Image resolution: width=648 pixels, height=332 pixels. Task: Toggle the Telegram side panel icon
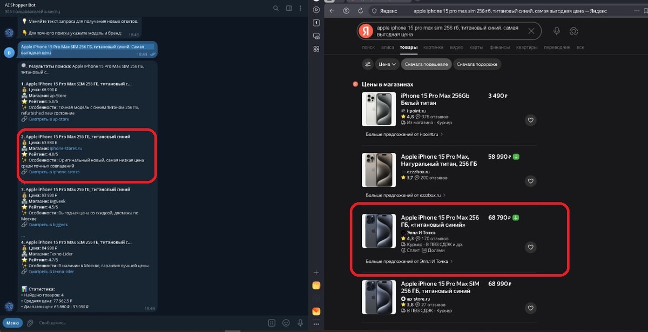click(289, 8)
